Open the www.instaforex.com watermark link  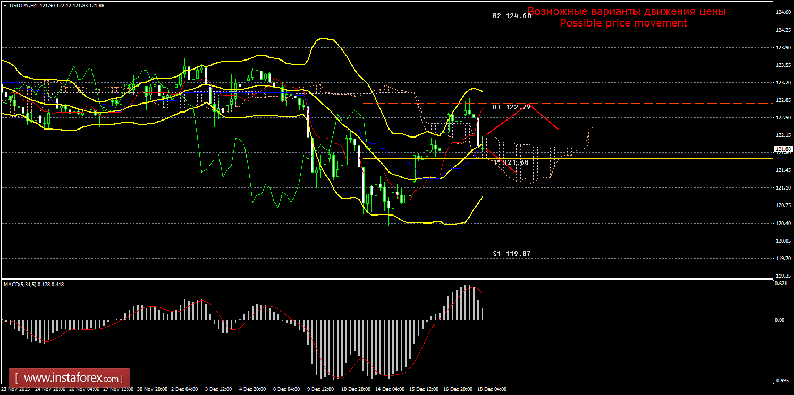pos(72,379)
